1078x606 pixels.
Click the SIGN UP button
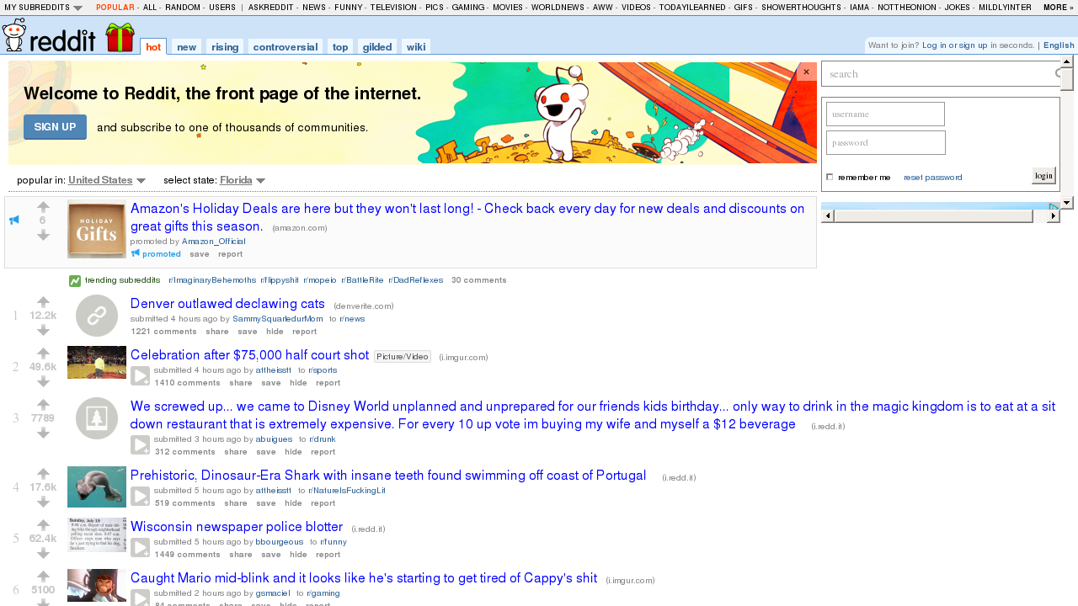(55, 127)
